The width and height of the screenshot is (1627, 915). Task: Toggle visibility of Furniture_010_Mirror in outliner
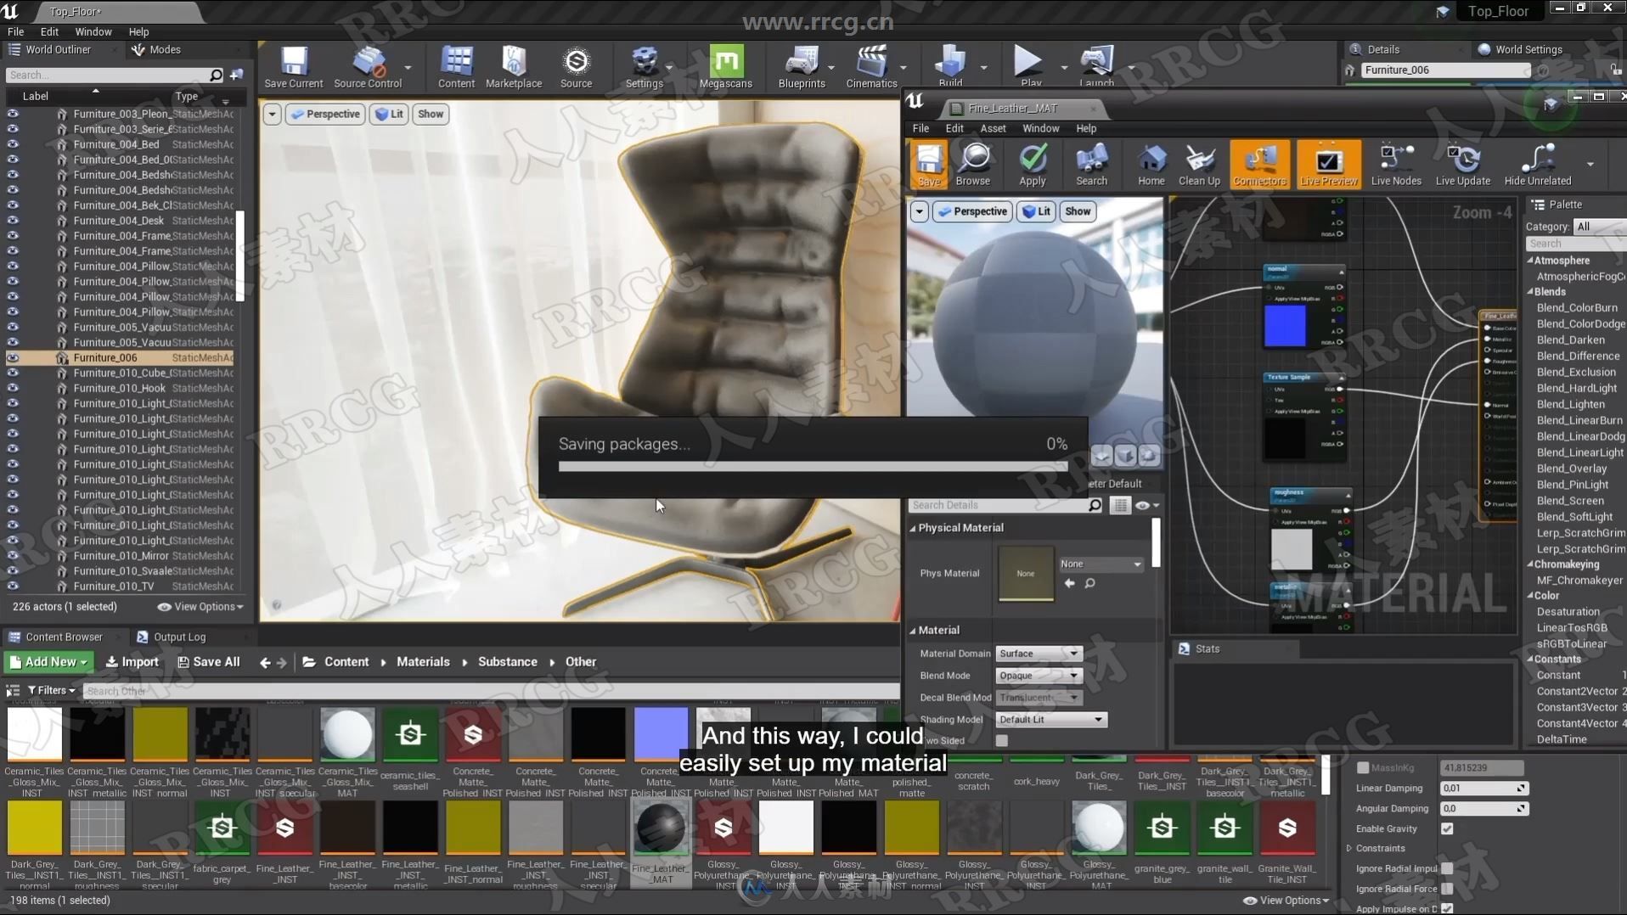(13, 556)
